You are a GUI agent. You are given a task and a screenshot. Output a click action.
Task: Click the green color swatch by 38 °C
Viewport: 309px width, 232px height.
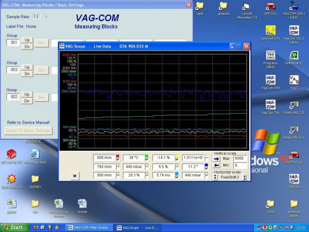tap(147, 156)
